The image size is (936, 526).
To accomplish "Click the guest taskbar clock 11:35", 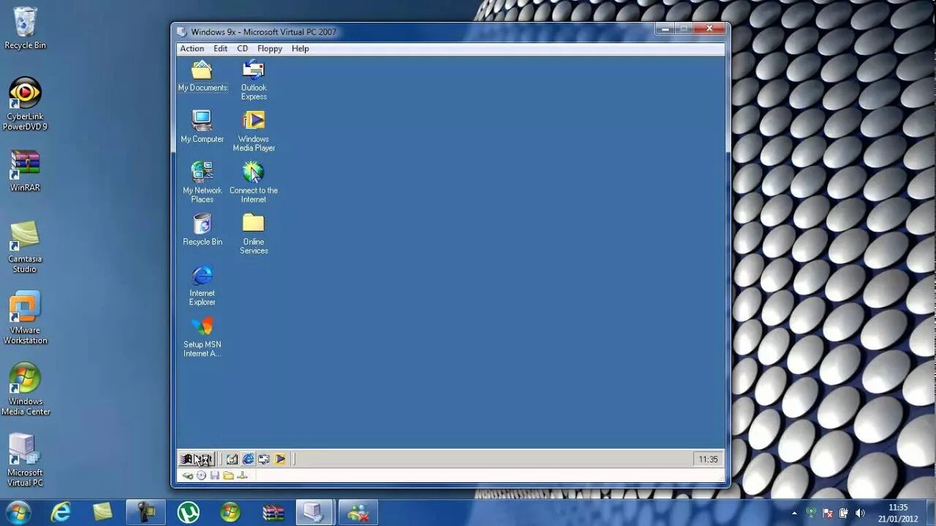I will point(708,460).
